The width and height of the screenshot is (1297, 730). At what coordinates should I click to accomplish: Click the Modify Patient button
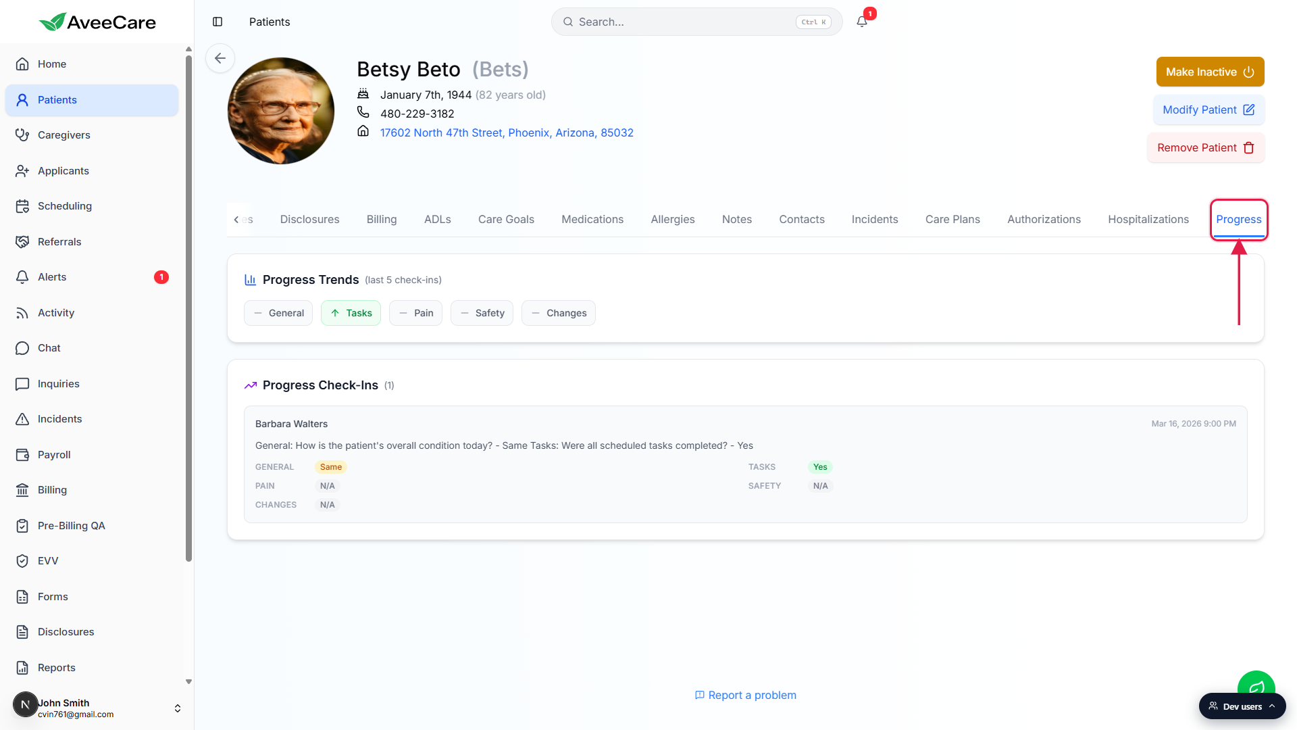point(1209,109)
